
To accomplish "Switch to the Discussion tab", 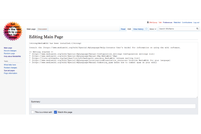I will coord(43,29).
